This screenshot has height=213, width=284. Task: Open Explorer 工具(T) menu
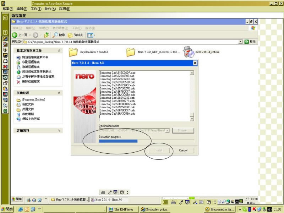click(x=77, y=28)
